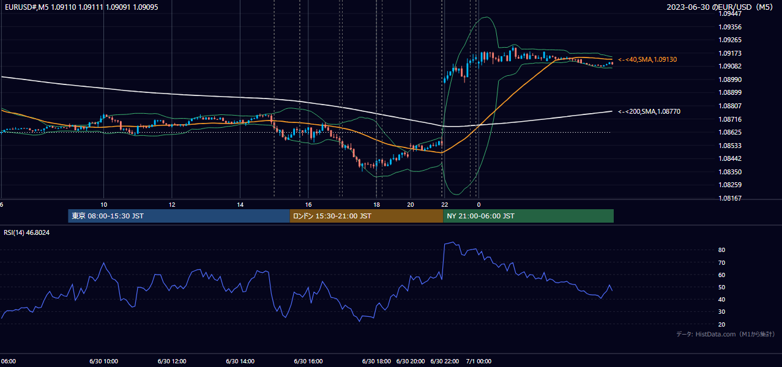
Task: Click hour label 0 under the price chart
Action: (x=479, y=204)
